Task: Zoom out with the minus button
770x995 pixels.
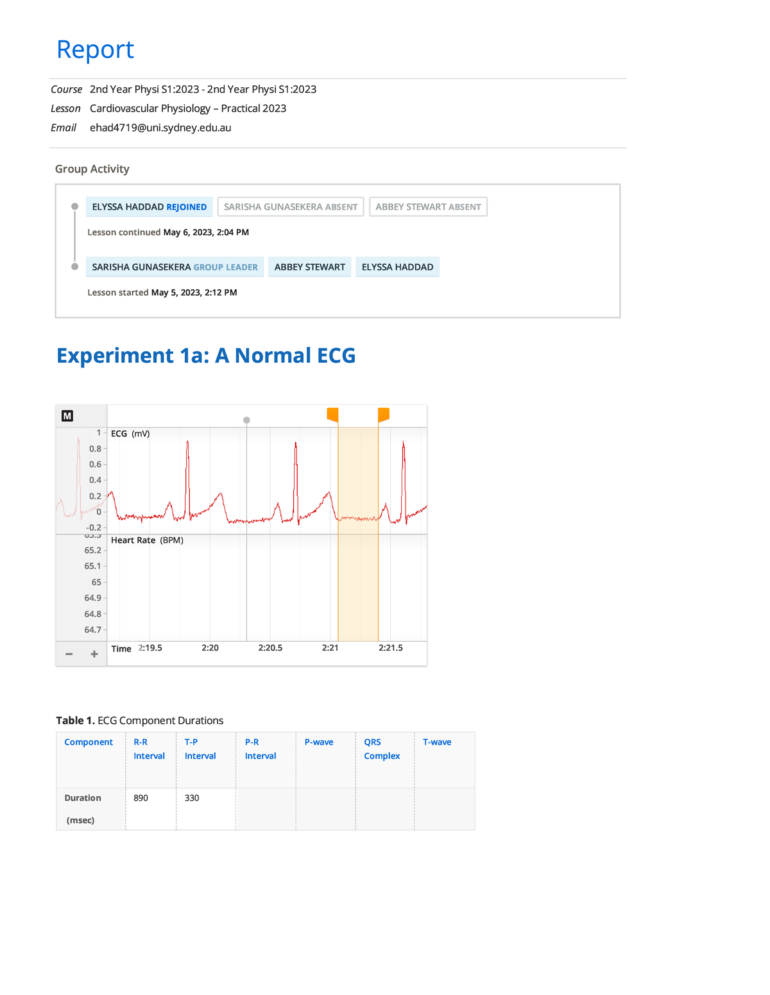Action: point(69,654)
